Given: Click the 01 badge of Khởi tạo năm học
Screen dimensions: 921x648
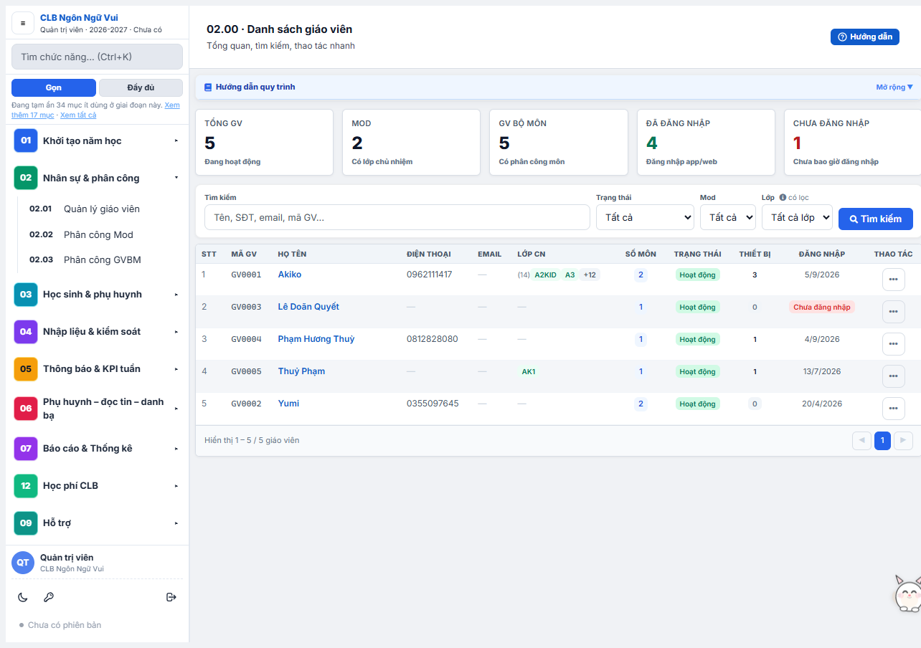Looking at the screenshot, I should pos(26,140).
